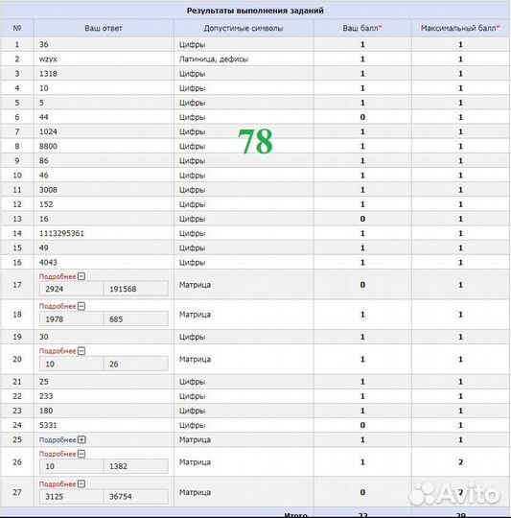Collapse details of task 18 via minus icon
The image size is (511, 518).
coord(81,306)
